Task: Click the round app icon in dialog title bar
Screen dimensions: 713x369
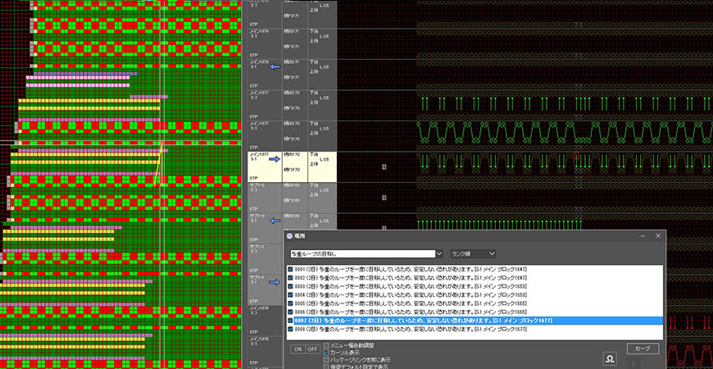Action: click(x=291, y=236)
